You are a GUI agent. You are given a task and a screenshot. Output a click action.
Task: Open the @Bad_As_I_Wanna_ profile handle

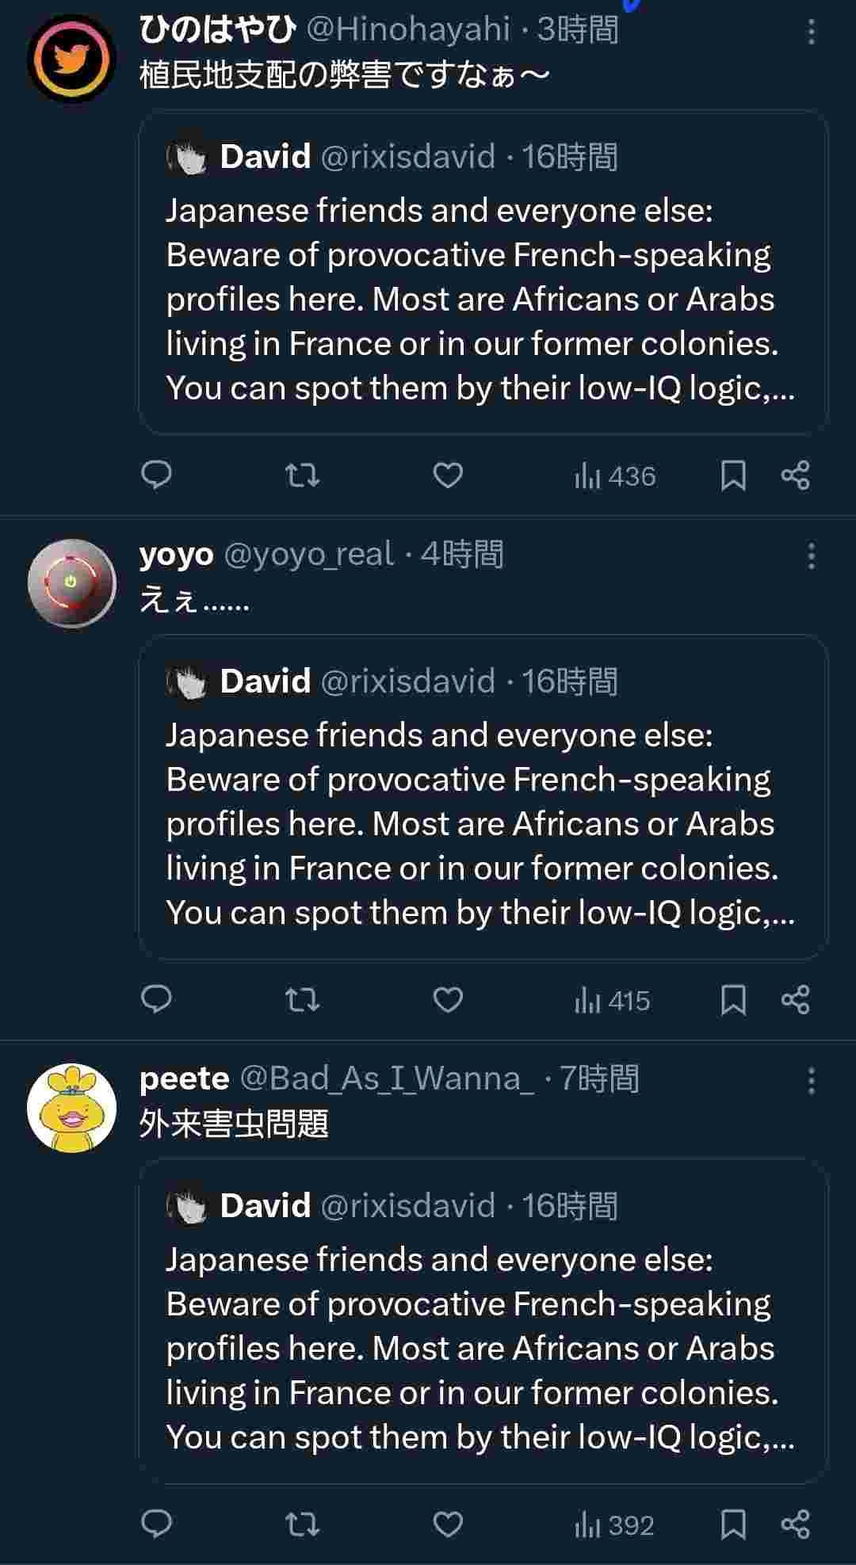coord(387,1078)
